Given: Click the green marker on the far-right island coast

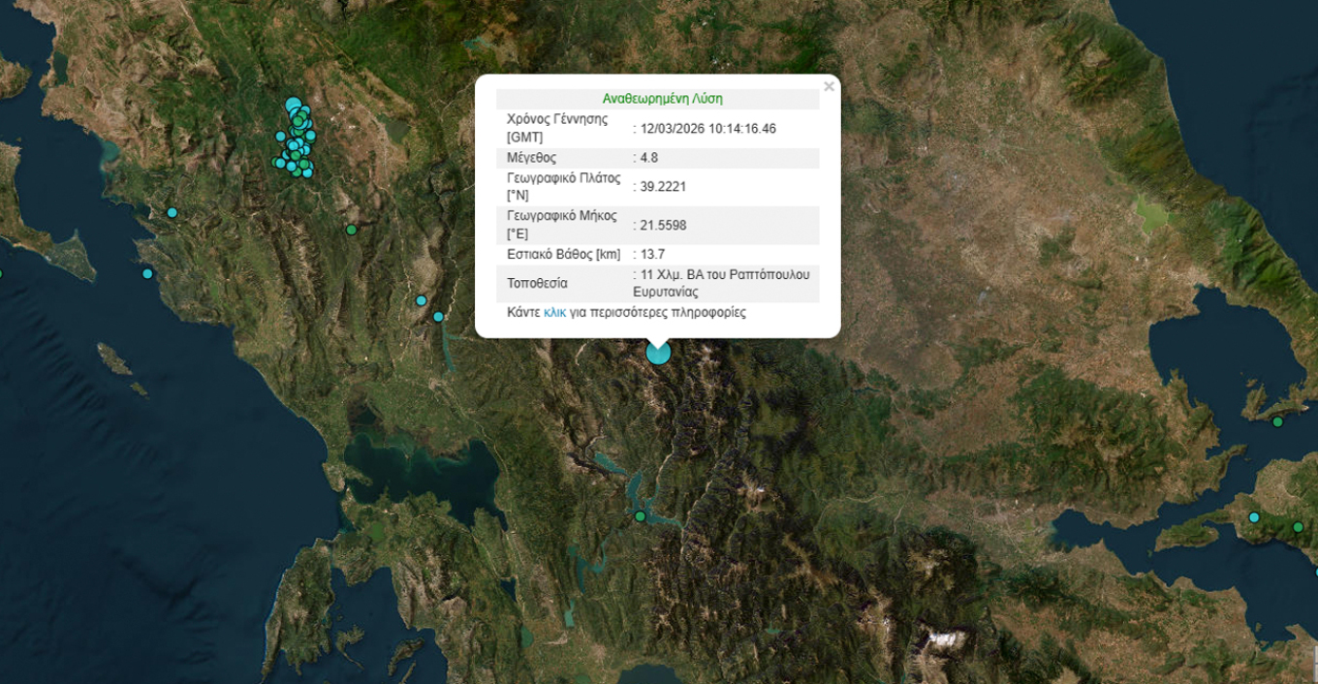Looking at the screenshot, I should [x=1277, y=421].
